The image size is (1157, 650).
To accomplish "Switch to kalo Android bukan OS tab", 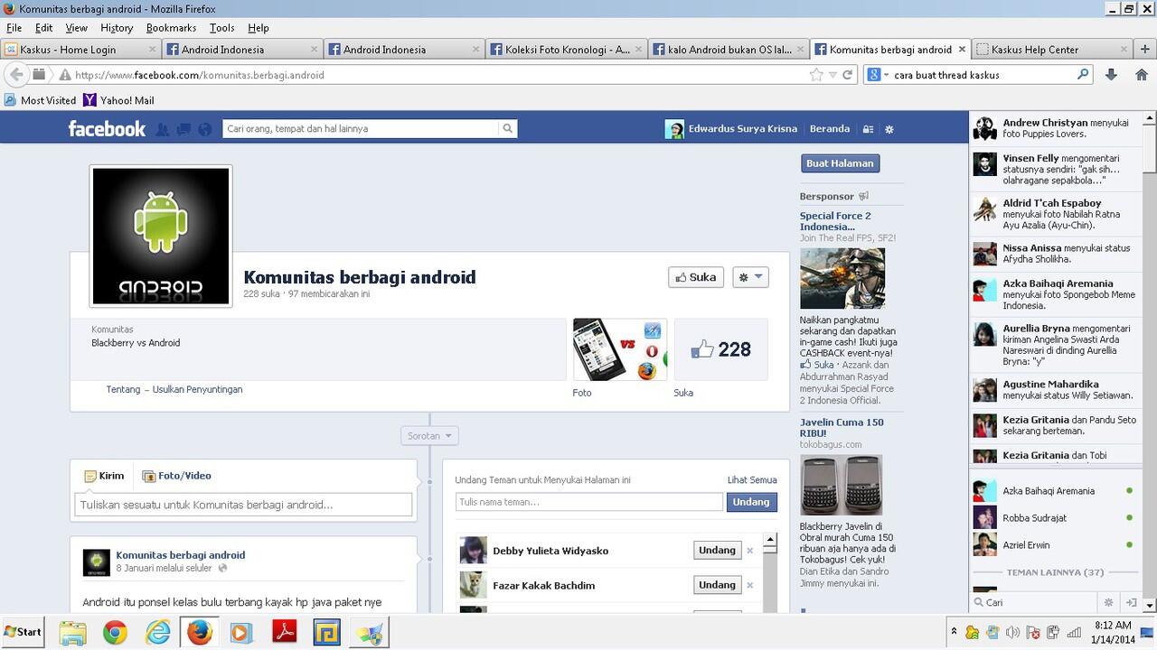I will [x=729, y=50].
